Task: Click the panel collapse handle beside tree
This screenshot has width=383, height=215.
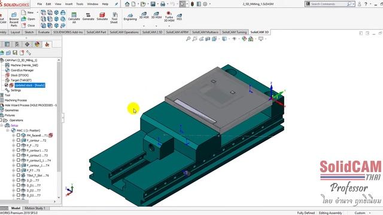Action: (63, 118)
